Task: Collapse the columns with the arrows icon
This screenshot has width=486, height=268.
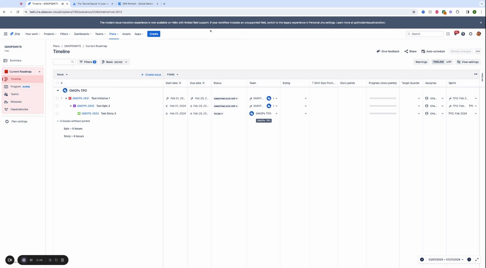Action: click(476, 74)
